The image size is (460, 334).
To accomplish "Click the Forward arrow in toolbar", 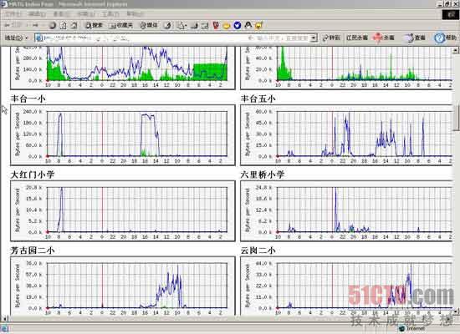I will click(x=35, y=26).
